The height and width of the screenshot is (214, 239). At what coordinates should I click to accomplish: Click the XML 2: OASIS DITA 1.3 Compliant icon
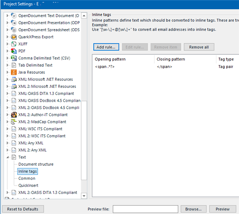(14, 193)
